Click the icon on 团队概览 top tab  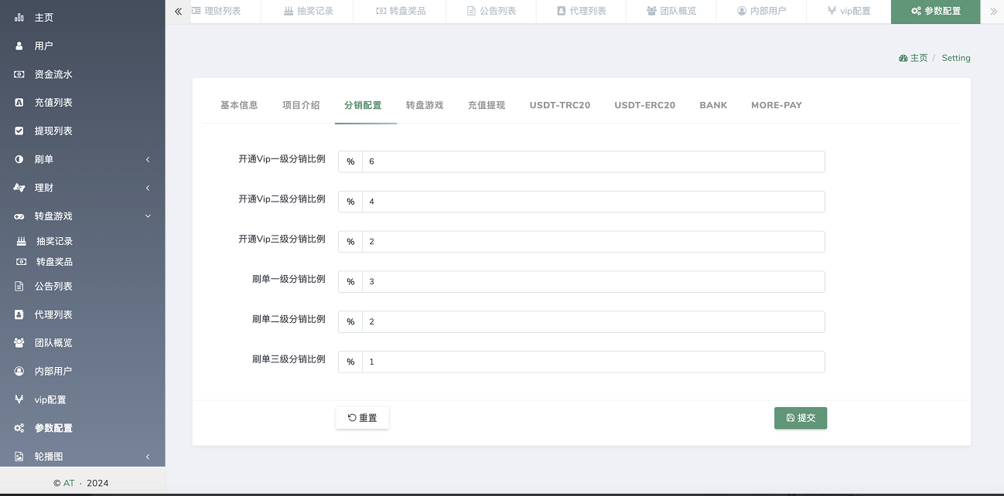tap(651, 12)
